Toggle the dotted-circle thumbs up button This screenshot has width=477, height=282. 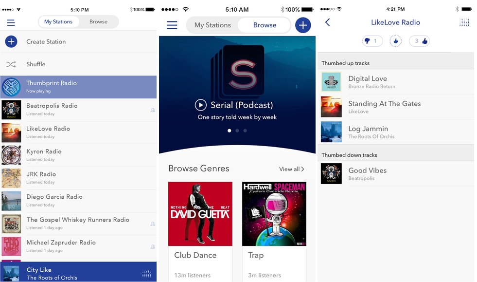(396, 41)
